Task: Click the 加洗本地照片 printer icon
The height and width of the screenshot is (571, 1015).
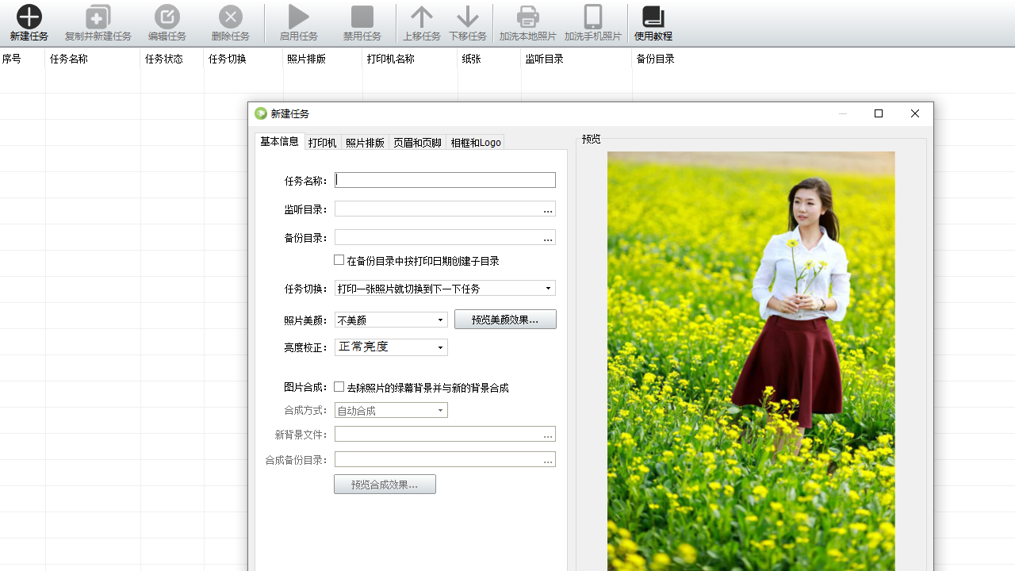Action: 528,17
